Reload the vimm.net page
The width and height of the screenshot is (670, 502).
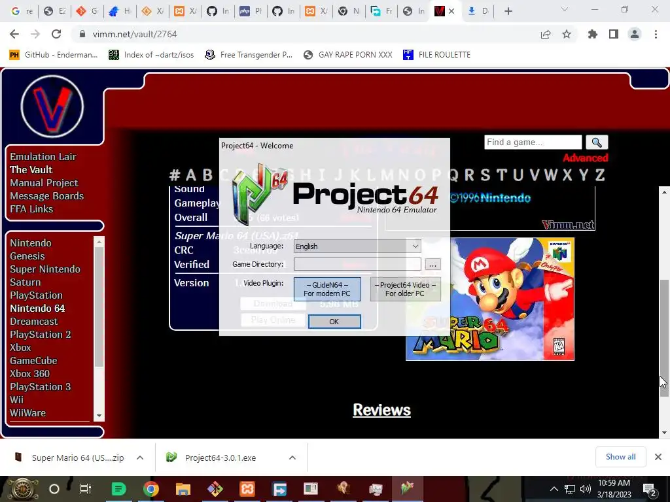[56, 34]
